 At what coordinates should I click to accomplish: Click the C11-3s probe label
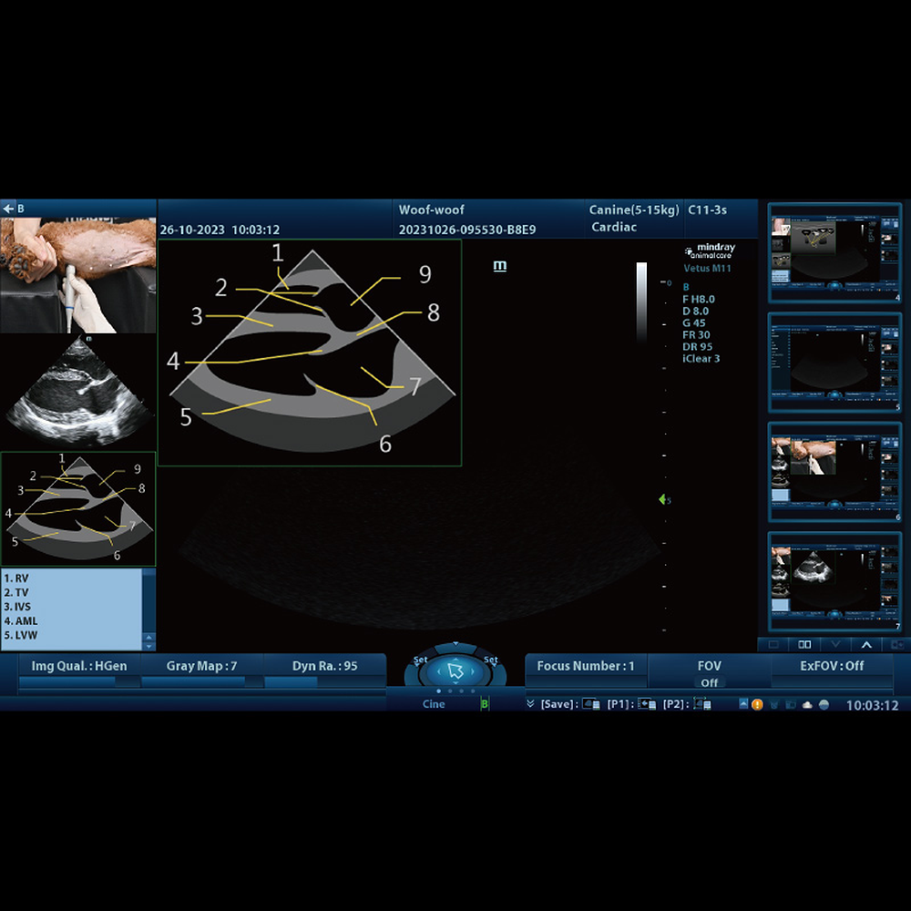coord(707,210)
